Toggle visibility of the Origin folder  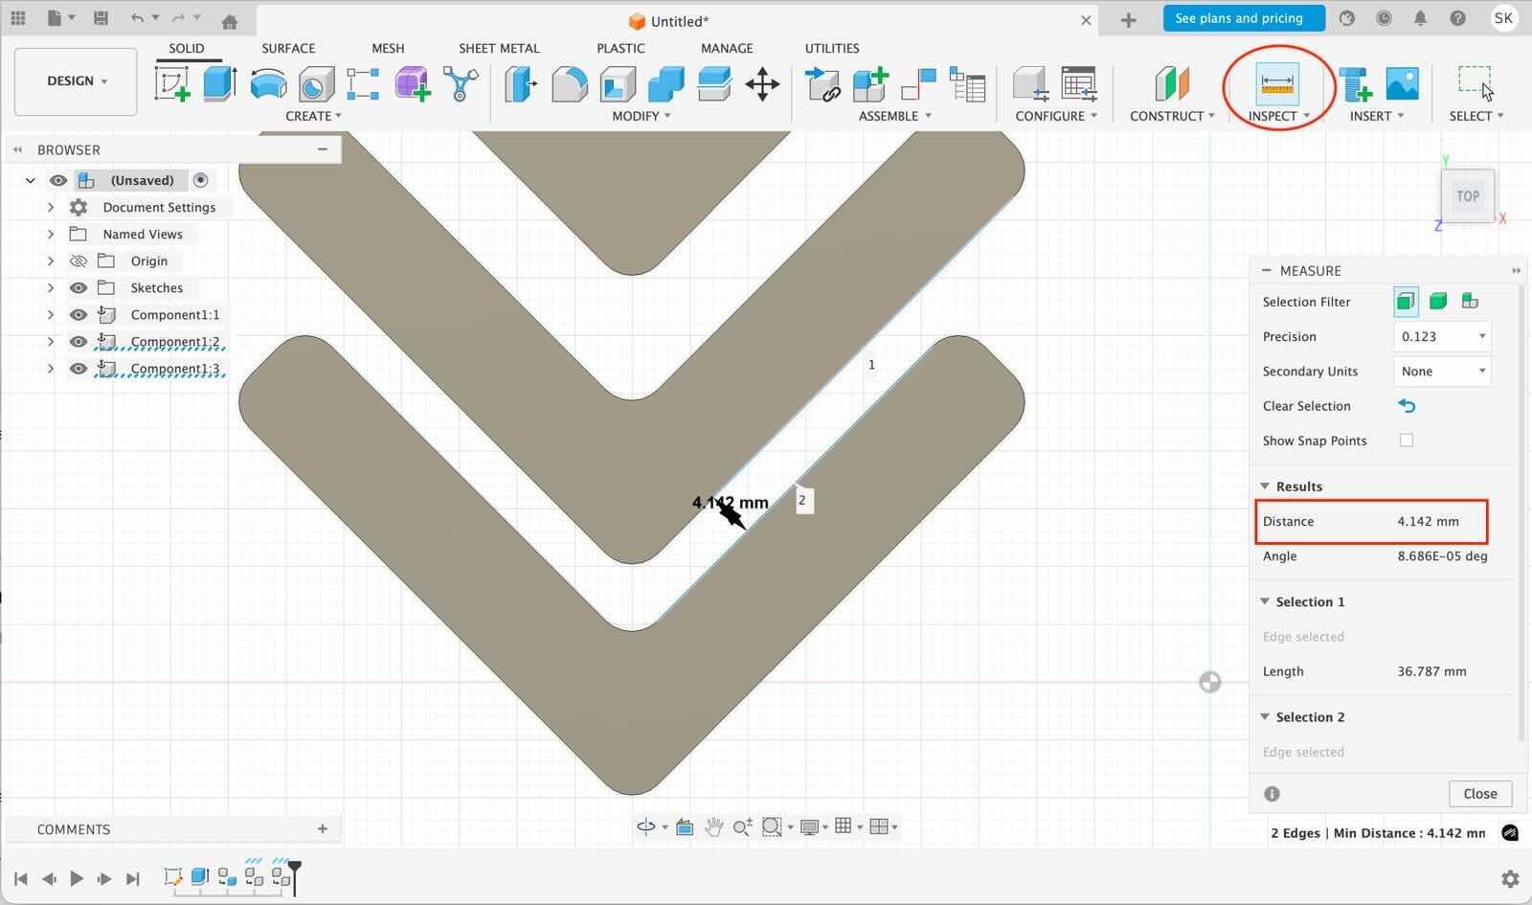[79, 261]
